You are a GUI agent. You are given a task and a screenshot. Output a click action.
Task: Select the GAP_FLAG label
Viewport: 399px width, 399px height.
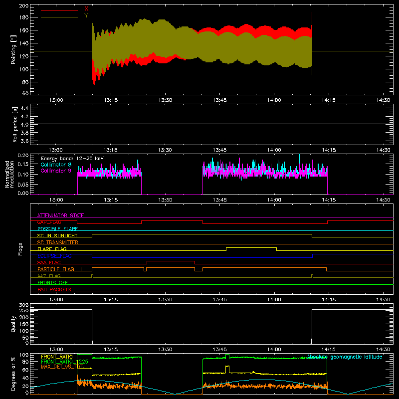tap(49, 222)
